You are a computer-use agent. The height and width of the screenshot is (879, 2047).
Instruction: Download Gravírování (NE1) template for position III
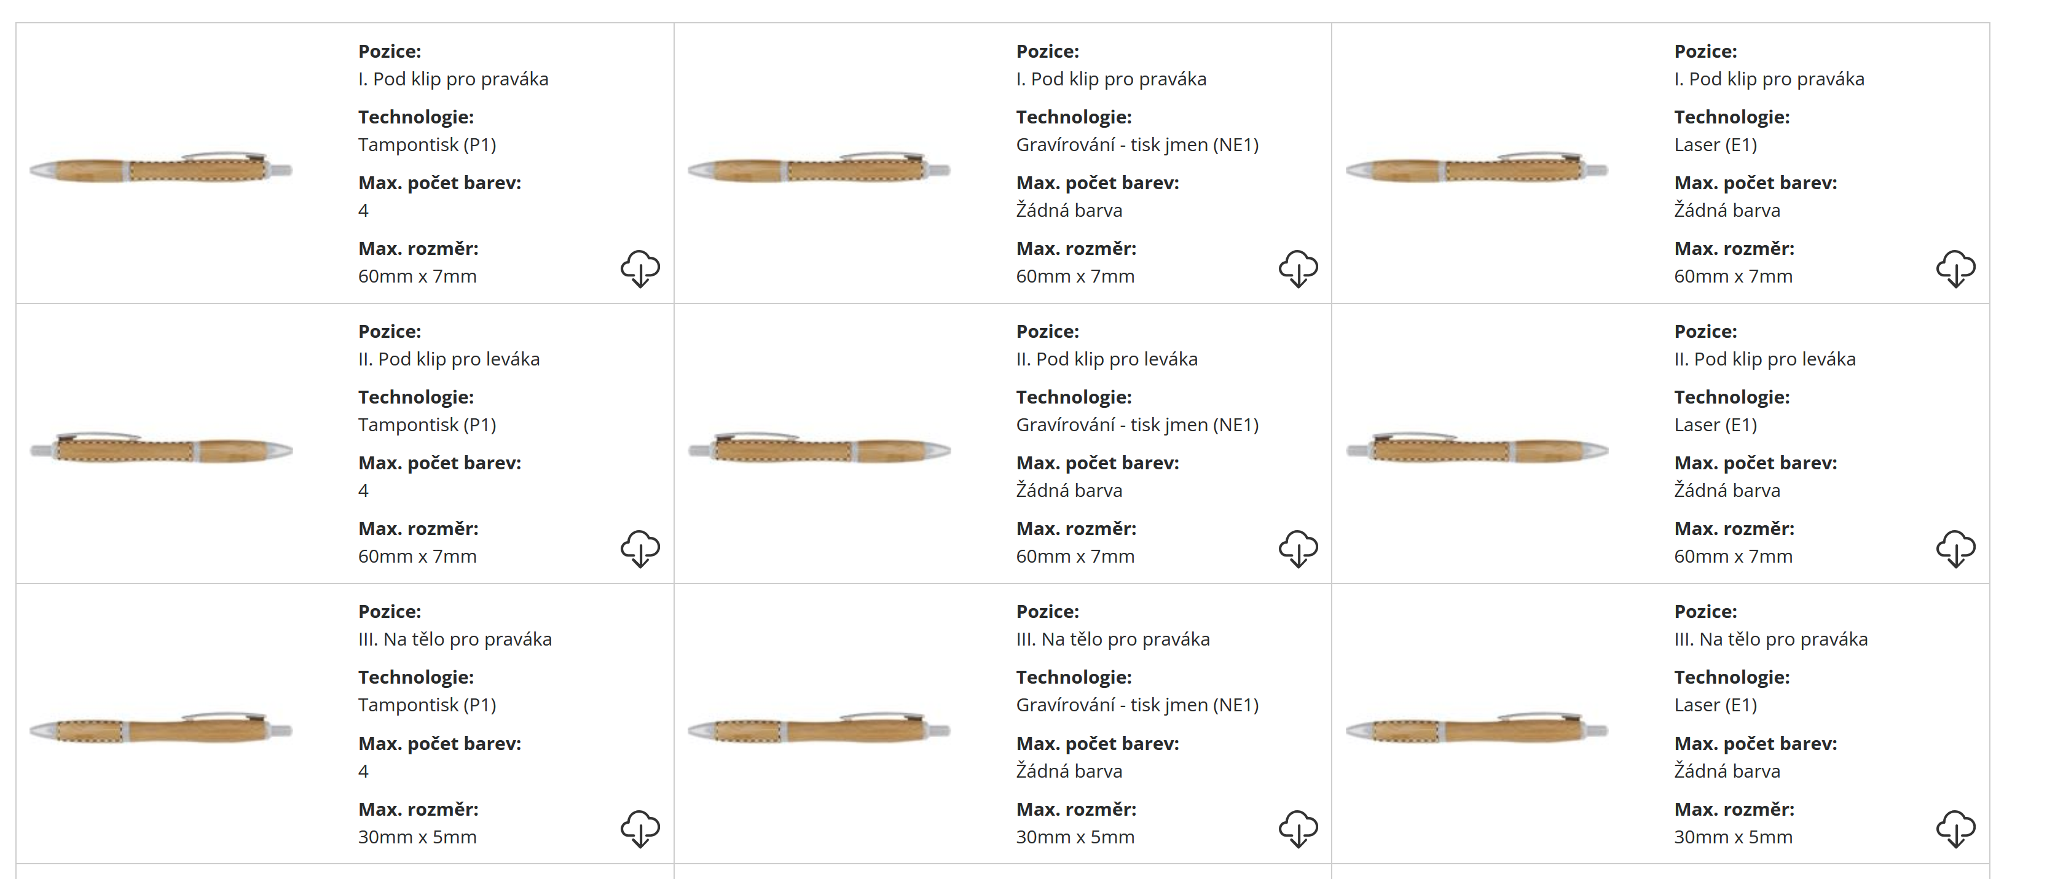[1298, 829]
